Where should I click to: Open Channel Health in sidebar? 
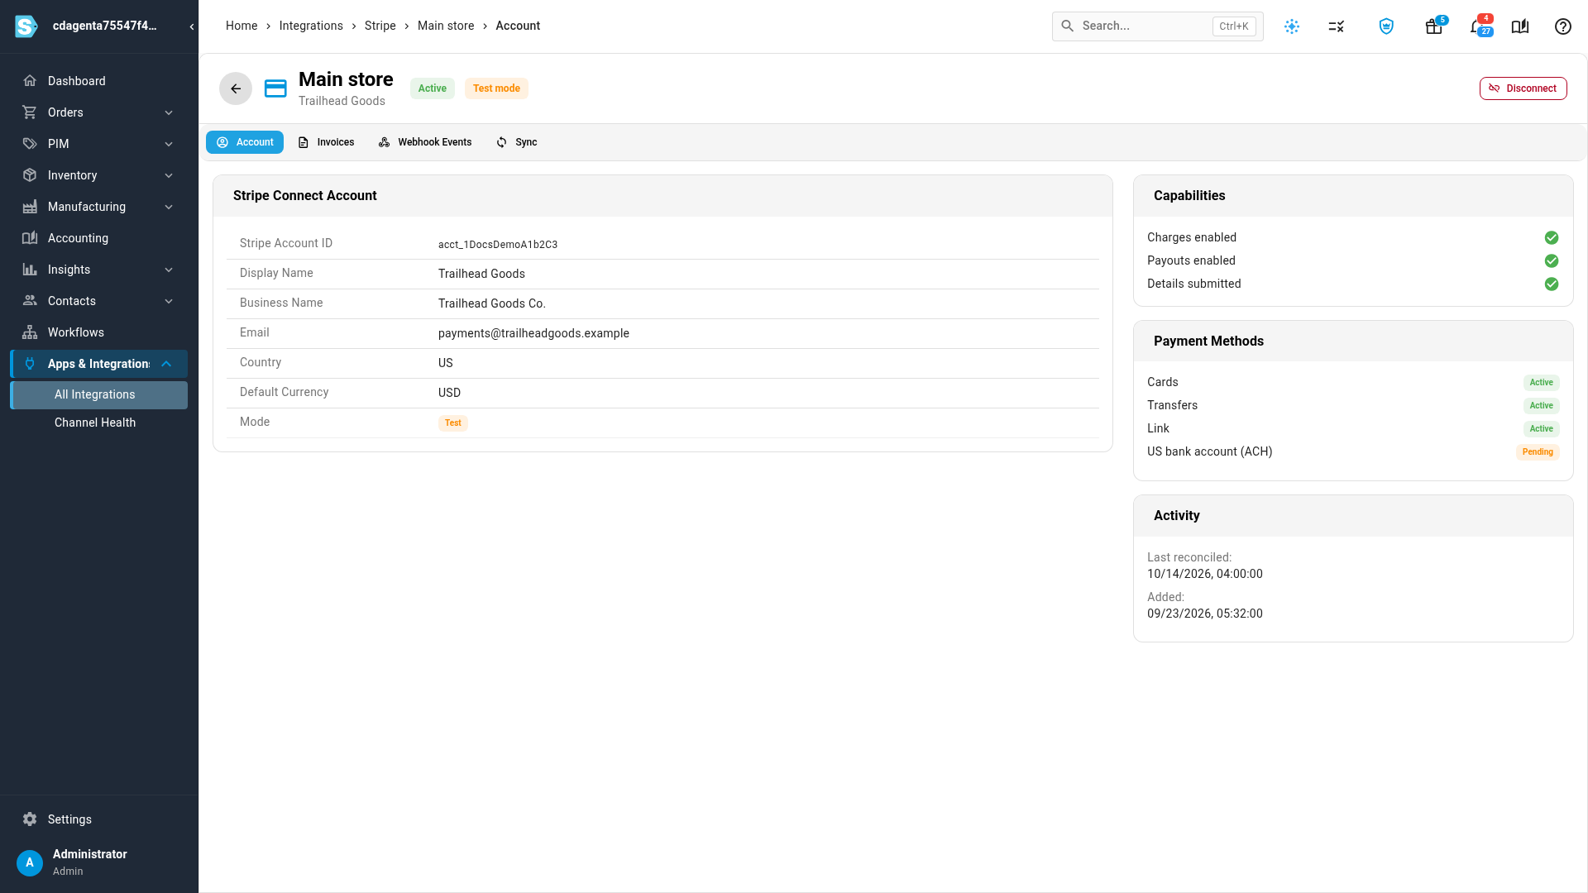point(99,423)
